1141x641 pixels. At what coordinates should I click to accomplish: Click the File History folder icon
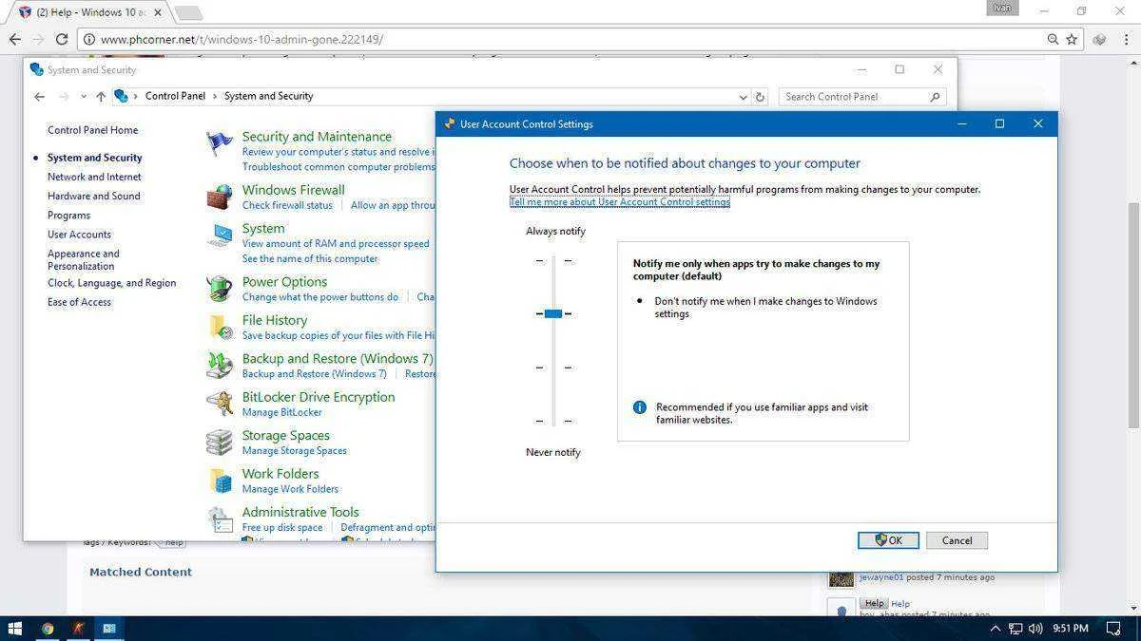coord(220,327)
